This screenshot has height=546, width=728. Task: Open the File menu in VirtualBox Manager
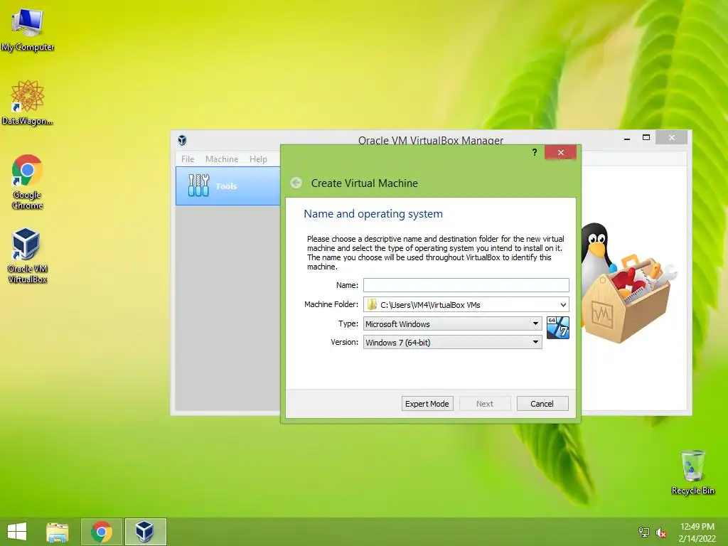tap(188, 159)
